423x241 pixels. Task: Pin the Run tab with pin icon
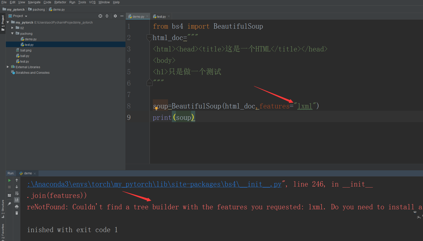[9, 204]
